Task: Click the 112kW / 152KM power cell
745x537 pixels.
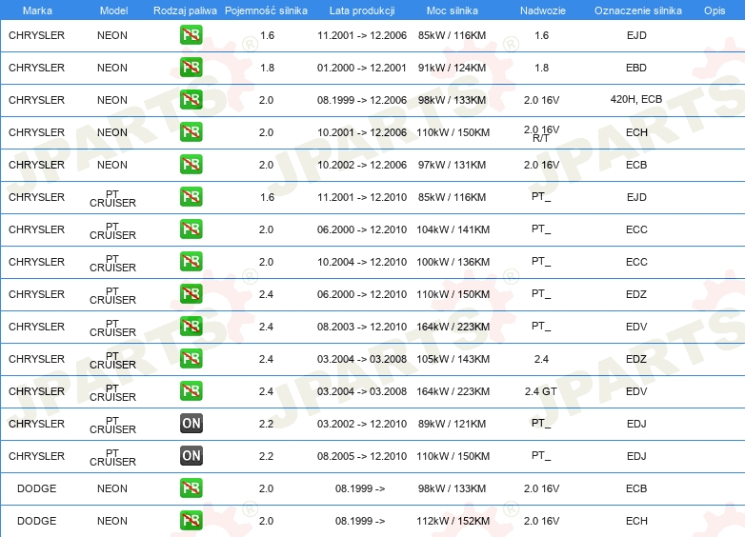Action: 453,521
